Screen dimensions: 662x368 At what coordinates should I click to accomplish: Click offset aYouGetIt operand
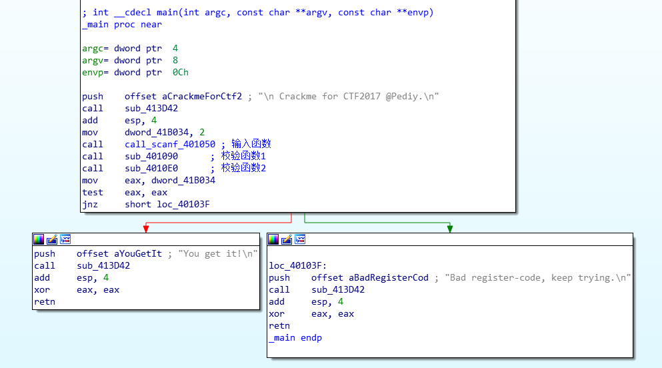click(119, 253)
